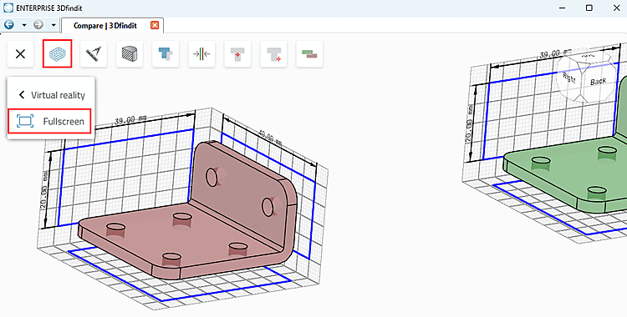Go back to Virtual reality menu
The width and height of the screenshot is (627, 317).
coord(51,95)
